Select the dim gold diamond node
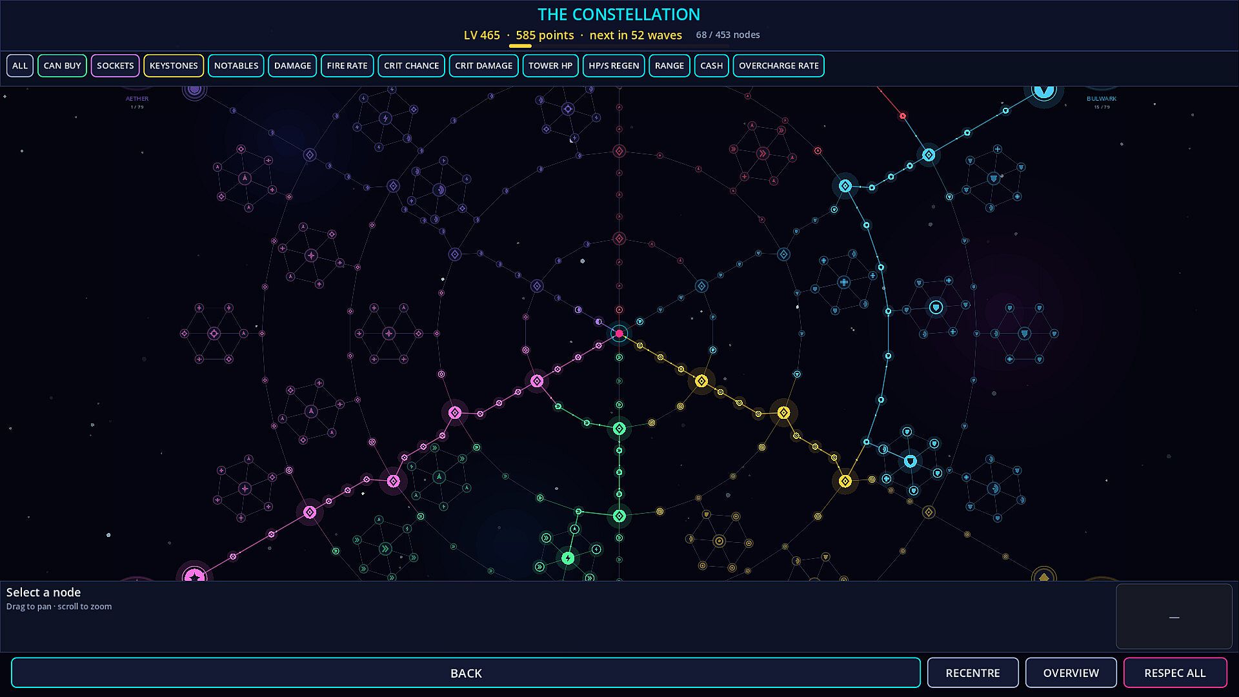The width and height of the screenshot is (1239, 697). [x=929, y=512]
